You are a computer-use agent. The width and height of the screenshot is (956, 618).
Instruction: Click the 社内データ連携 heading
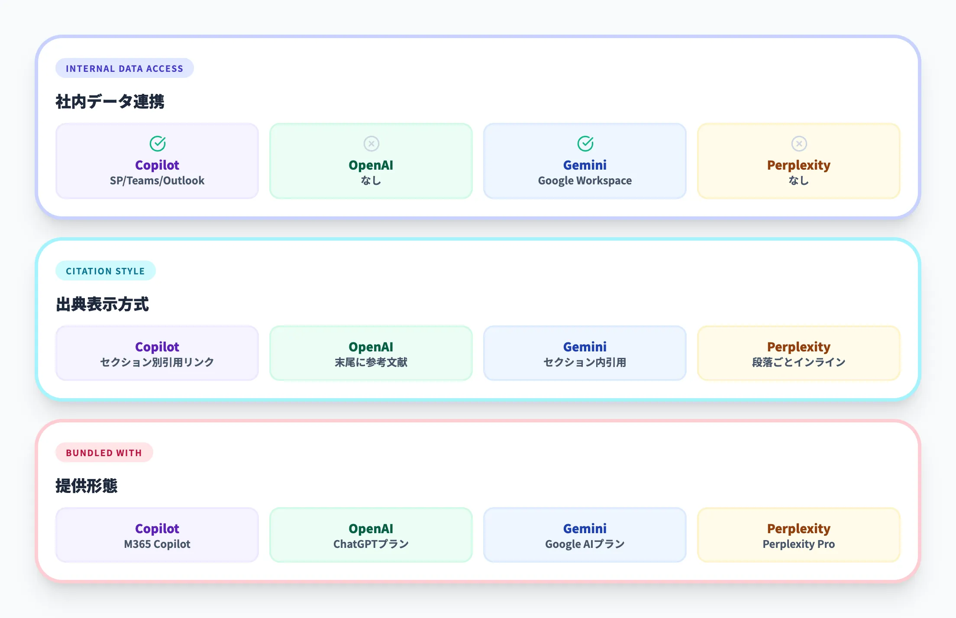click(x=110, y=102)
